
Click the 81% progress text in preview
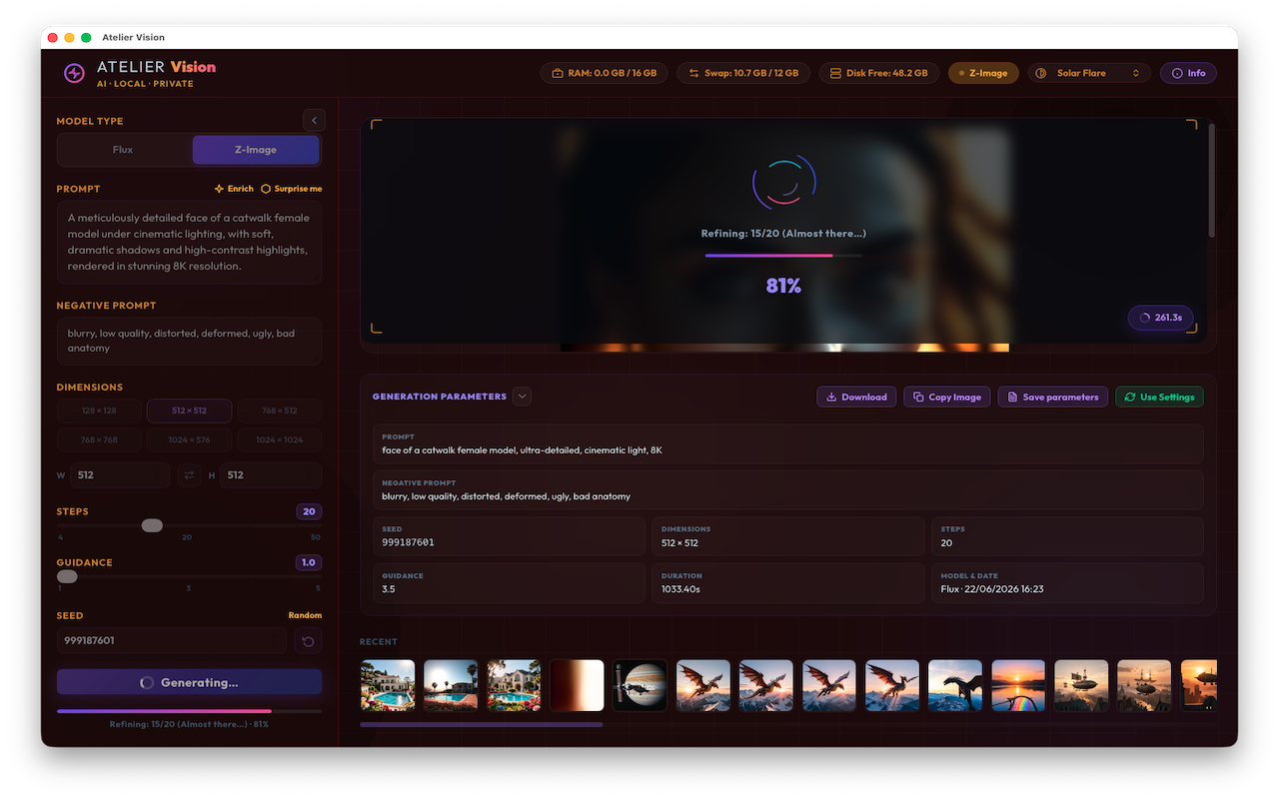coord(783,286)
